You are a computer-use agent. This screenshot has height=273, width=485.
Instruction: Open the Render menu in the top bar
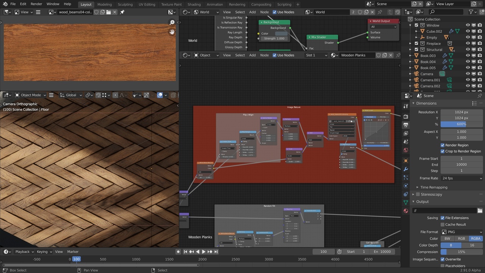click(36, 4)
